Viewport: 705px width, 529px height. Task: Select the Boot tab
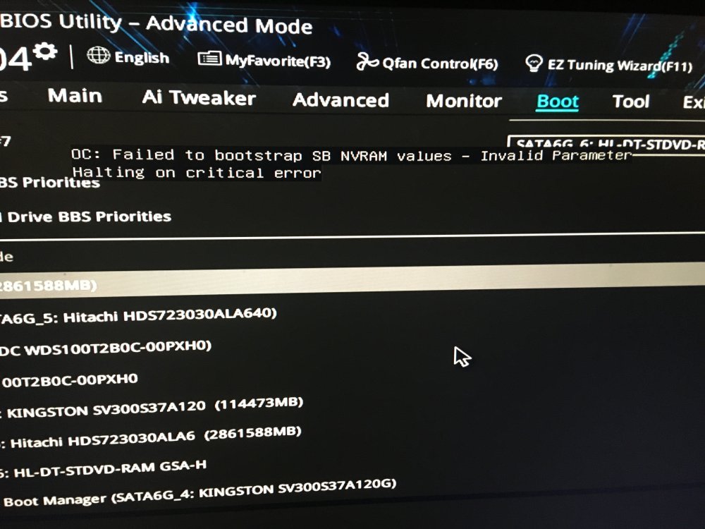[558, 101]
